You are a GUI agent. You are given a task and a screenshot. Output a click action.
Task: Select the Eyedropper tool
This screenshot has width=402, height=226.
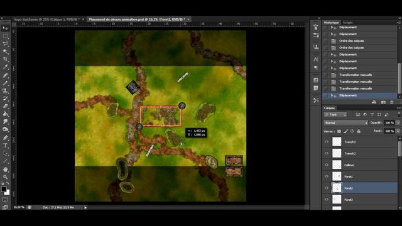click(5, 67)
